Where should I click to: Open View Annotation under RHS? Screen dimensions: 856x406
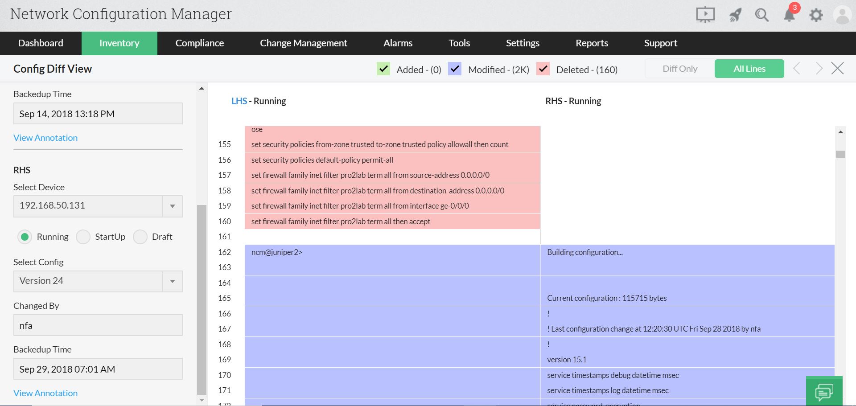click(45, 393)
